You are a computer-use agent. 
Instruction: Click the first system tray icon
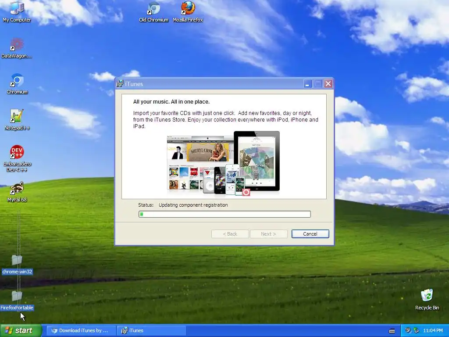408,330
